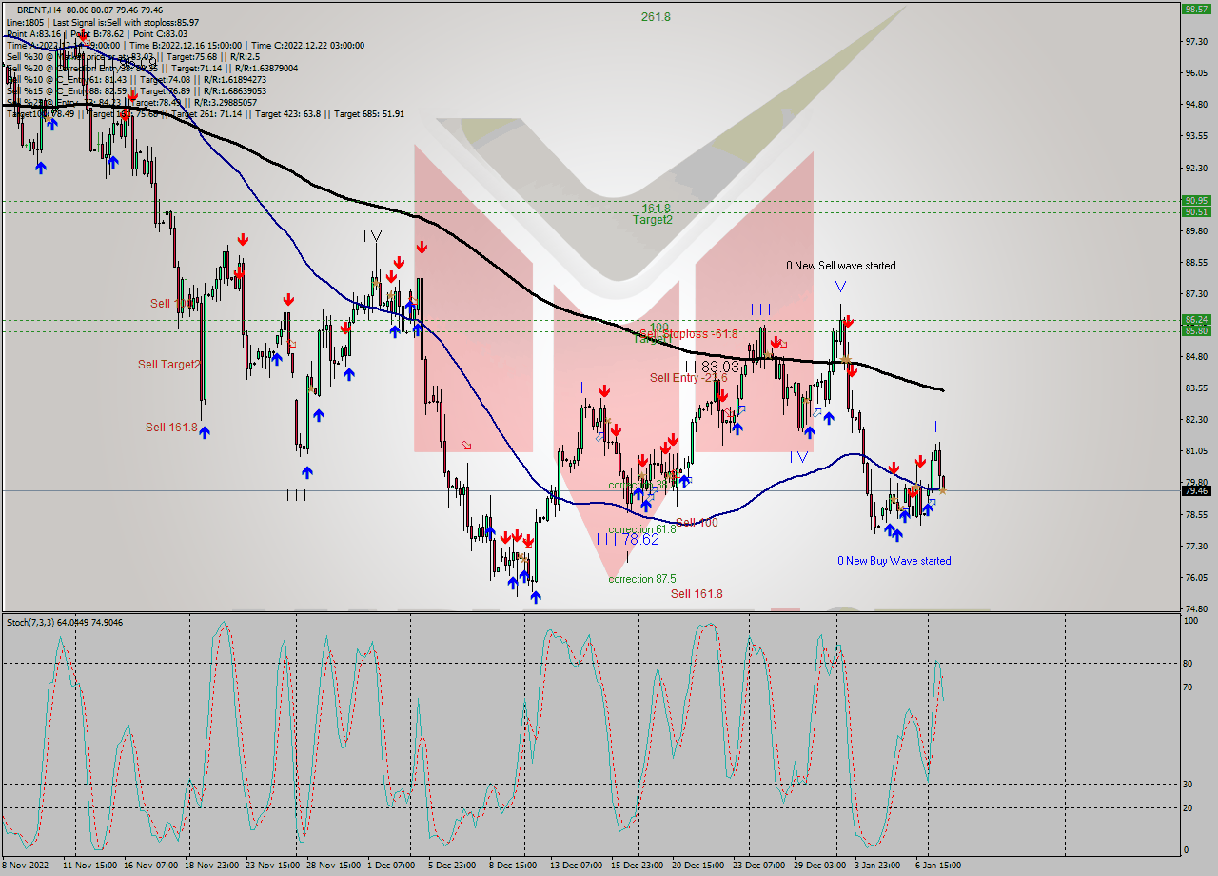The width and height of the screenshot is (1218, 876).
Task: Click the "R/R:1.63879004" text
Action: tap(265, 68)
